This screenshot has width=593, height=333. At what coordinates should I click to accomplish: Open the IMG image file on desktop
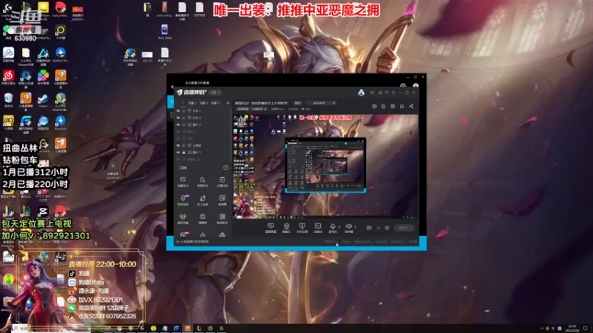pyautogui.click(x=165, y=32)
